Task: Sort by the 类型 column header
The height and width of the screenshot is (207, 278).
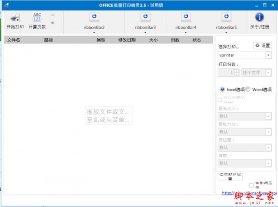Action: 101,40
